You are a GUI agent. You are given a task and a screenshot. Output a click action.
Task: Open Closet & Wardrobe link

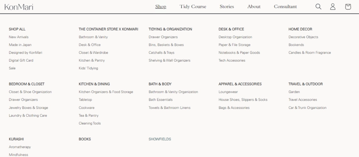tap(93, 53)
